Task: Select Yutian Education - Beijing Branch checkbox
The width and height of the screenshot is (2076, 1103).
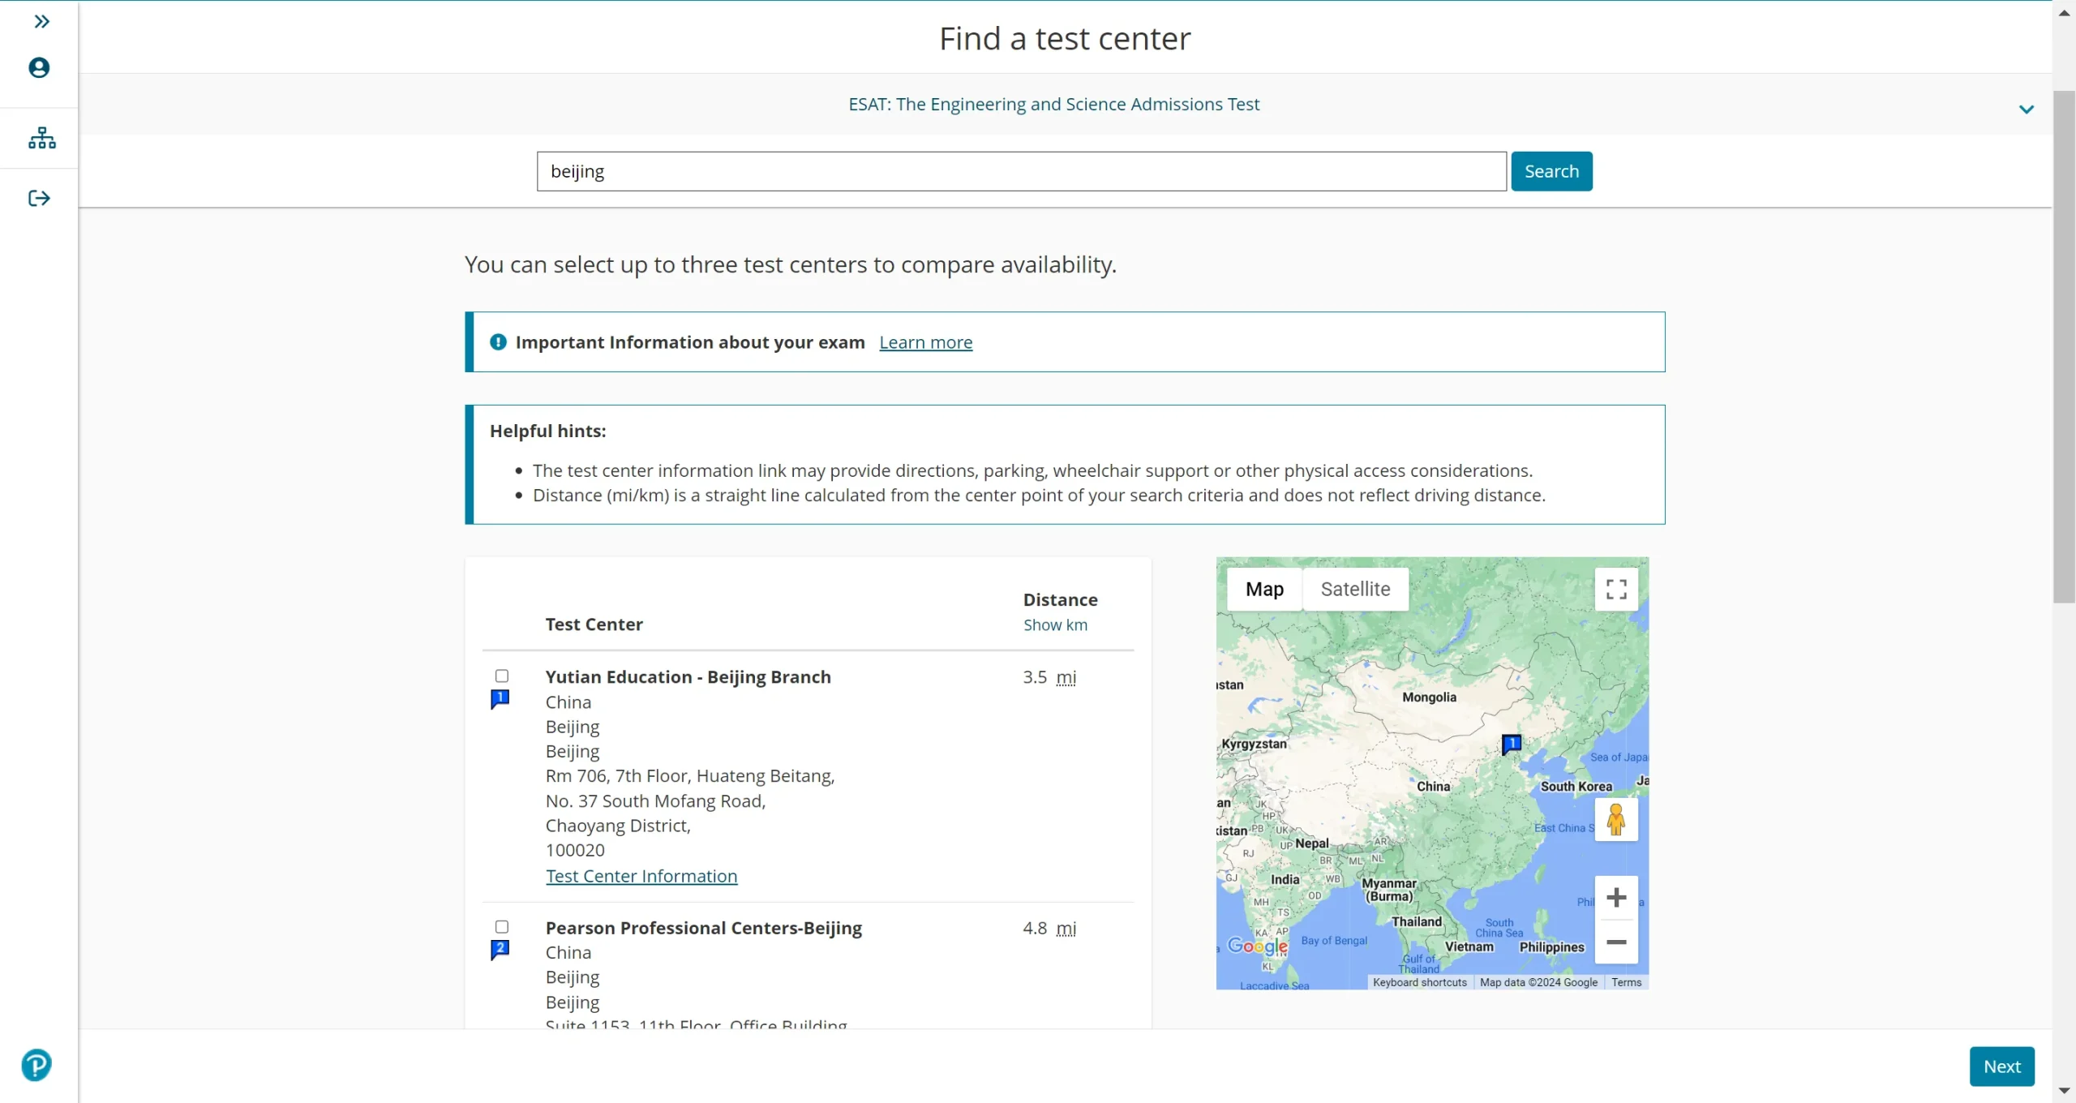Action: click(502, 676)
